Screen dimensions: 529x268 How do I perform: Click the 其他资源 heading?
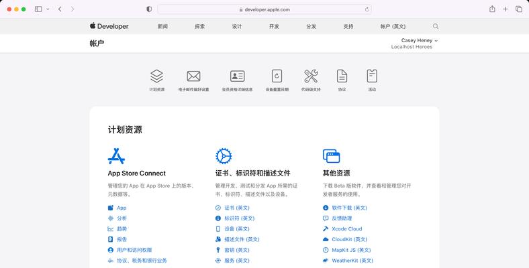336,173
